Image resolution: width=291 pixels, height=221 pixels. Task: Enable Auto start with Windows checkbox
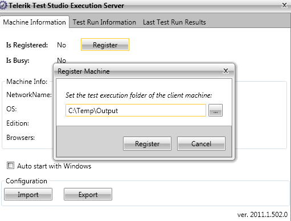coord(10,166)
